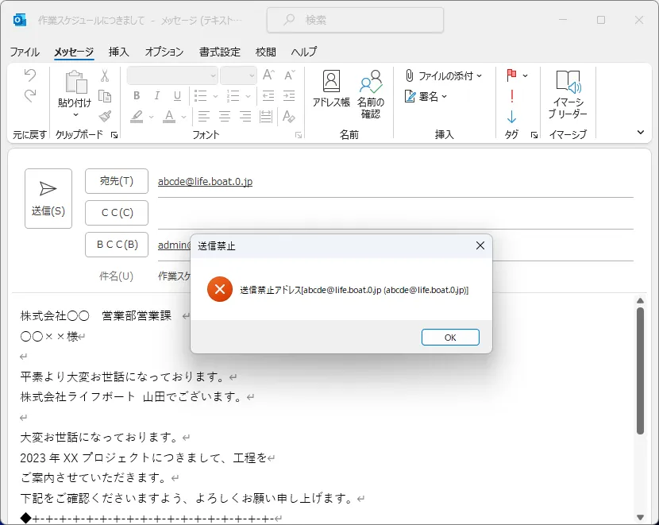
Task: Align text center
Action: point(225,117)
